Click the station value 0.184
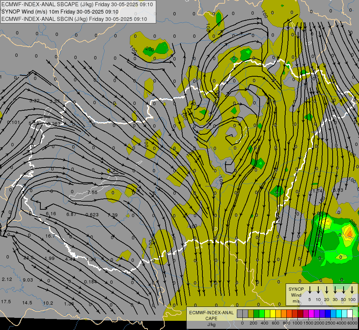This screenshot has width=359, height=330. [x=91, y=282]
